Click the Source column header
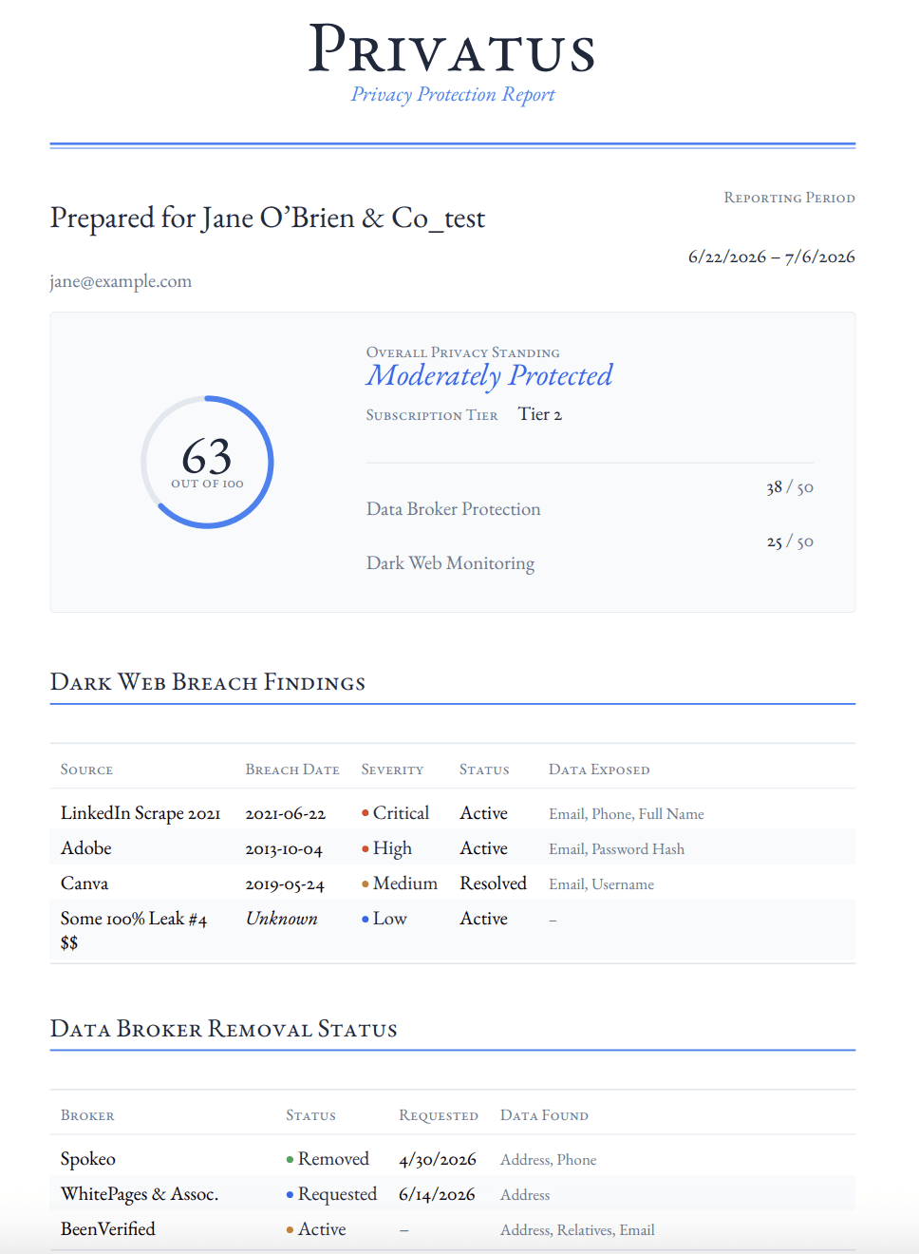The height and width of the screenshot is (1254, 919). (86, 769)
